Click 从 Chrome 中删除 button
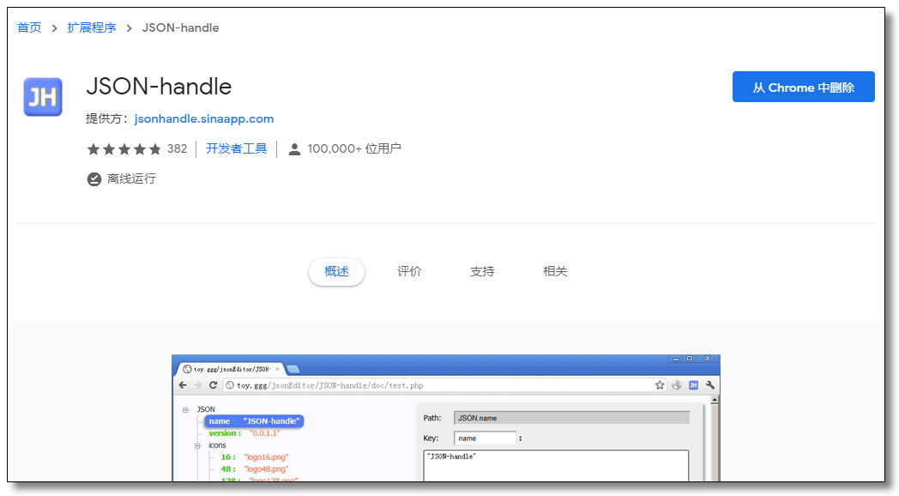The width and height of the screenshot is (899, 496). 803,88
